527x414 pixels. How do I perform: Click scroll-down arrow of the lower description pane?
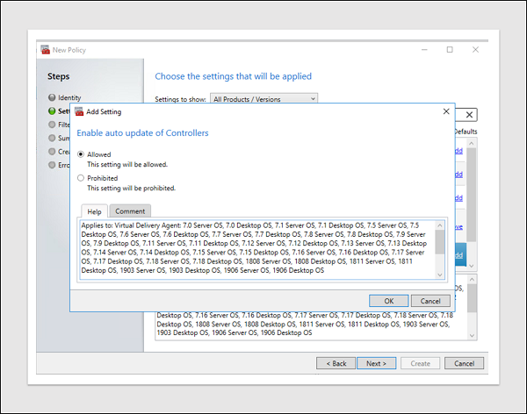471,335
